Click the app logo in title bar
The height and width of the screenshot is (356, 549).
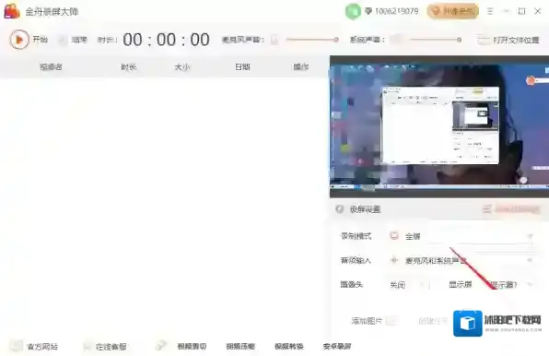tap(12, 11)
